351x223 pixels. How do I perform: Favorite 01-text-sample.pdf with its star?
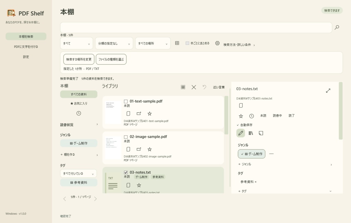(149, 114)
